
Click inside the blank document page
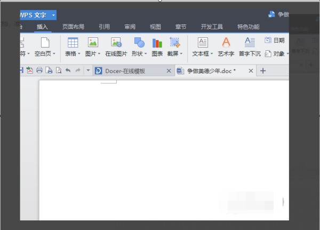(164, 150)
